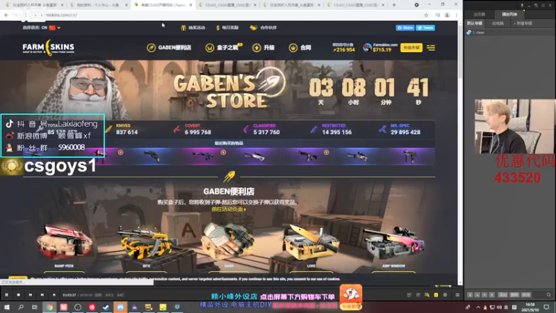The height and width of the screenshot is (313, 556).
Task: Select the 播放列表 playlist tab
Action: [509, 14]
